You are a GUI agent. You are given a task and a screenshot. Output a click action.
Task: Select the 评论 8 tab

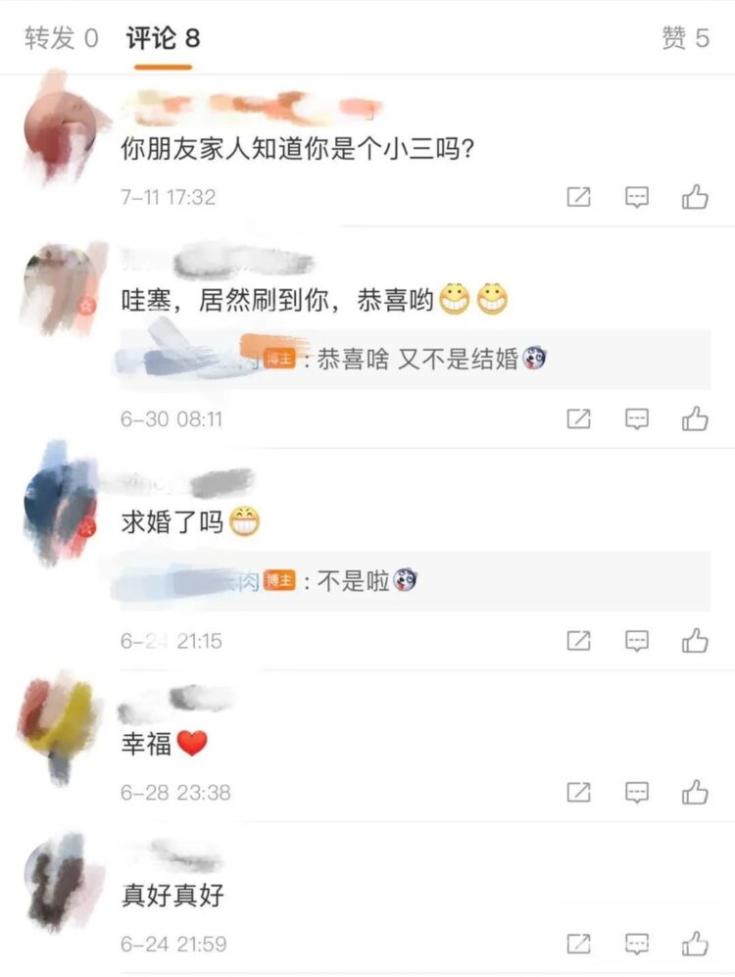164,38
